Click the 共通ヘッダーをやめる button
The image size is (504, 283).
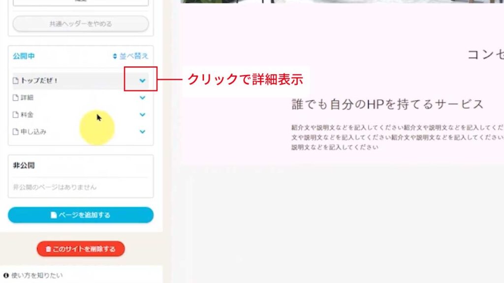pos(81,24)
